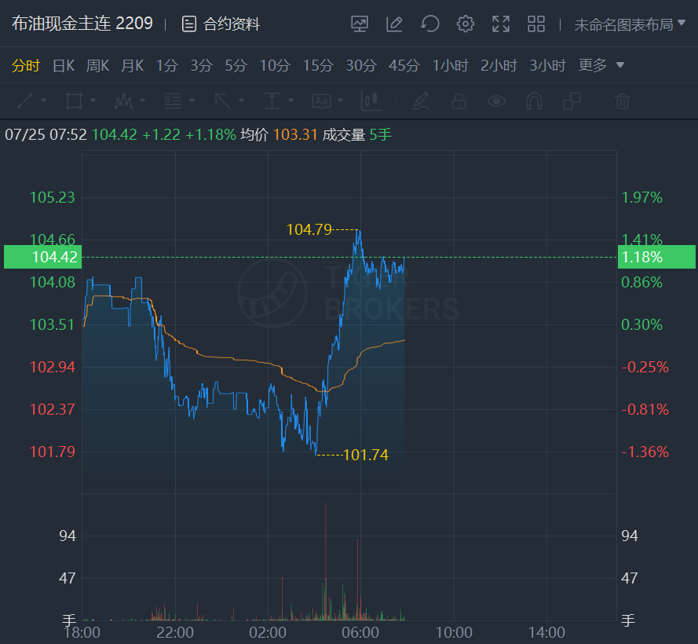Click the chart monitor icon in header
The height and width of the screenshot is (644, 698).
(x=360, y=24)
